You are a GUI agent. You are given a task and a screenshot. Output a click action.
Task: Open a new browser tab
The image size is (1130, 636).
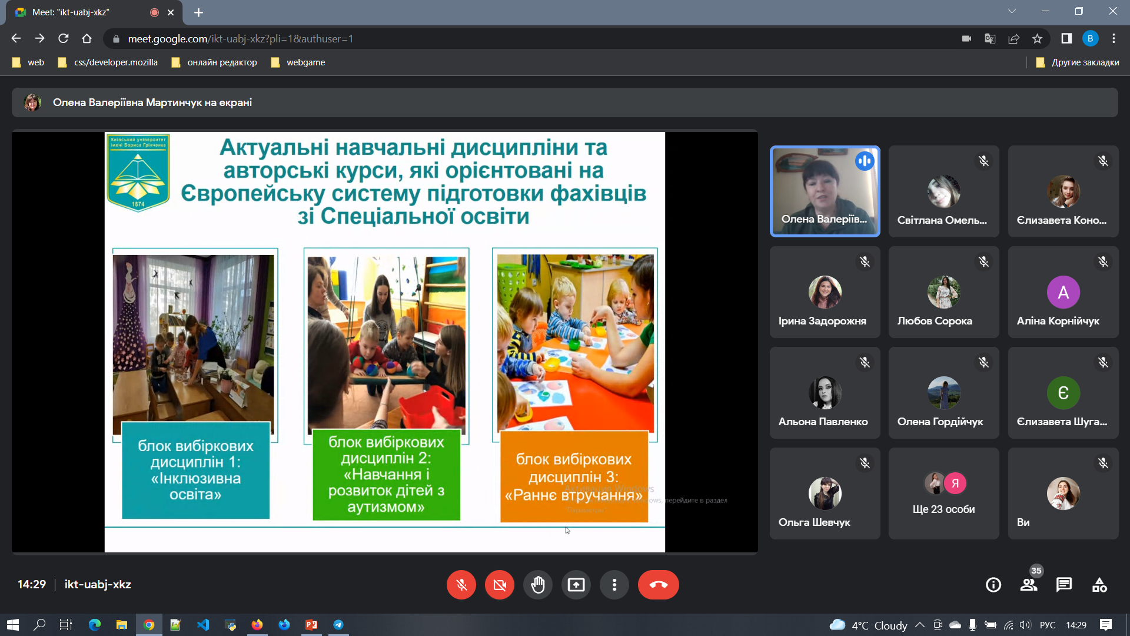(x=198, y=12)
